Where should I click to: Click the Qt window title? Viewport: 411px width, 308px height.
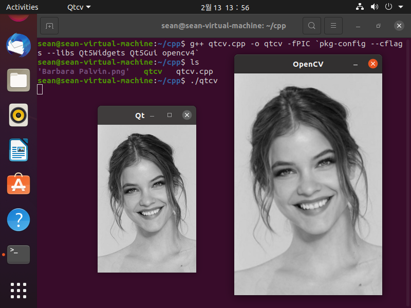coord(140,115)
